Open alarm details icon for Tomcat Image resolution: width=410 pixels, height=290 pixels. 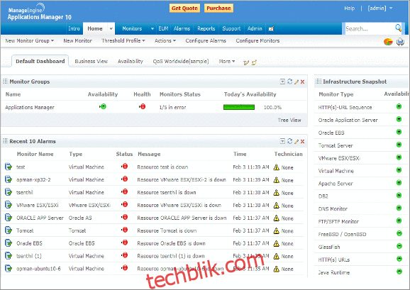point(9,230)
